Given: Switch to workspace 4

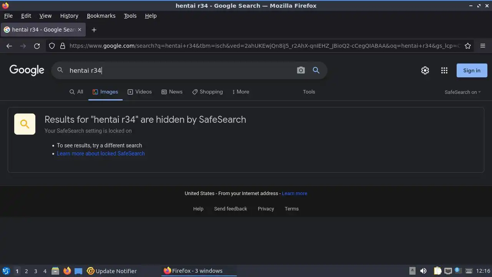Looking at the screenshot, I should (45, 271).
